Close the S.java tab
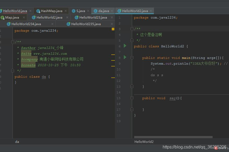229x152 pixels. click(88, 11)
